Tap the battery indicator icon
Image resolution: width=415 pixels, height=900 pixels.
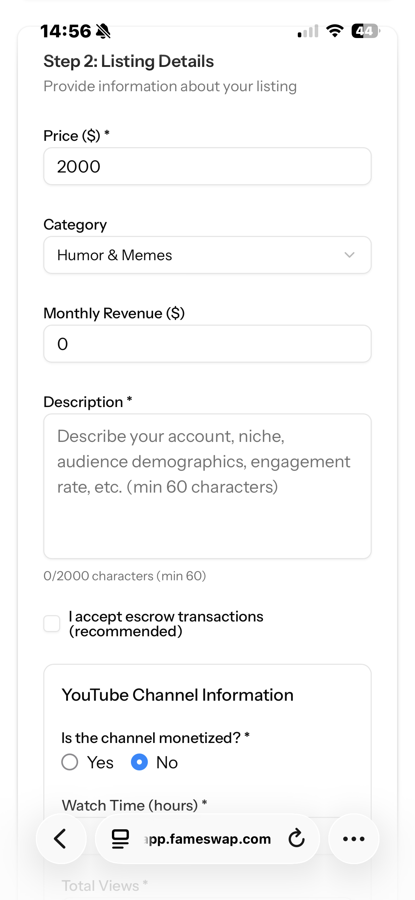click(x=366, y=31)
